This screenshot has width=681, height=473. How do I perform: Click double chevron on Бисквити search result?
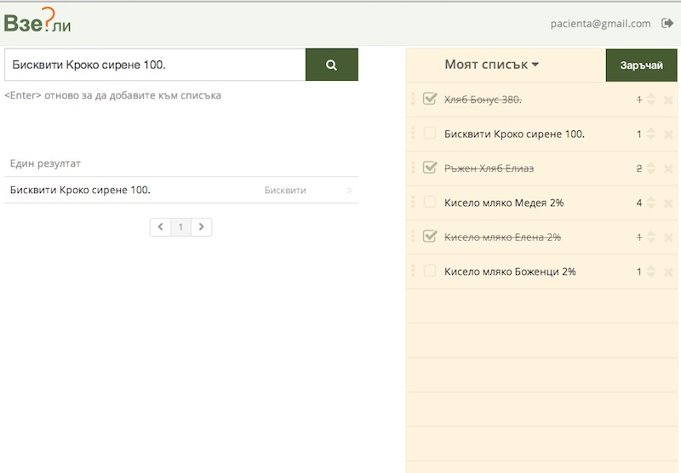pos(349,190)
